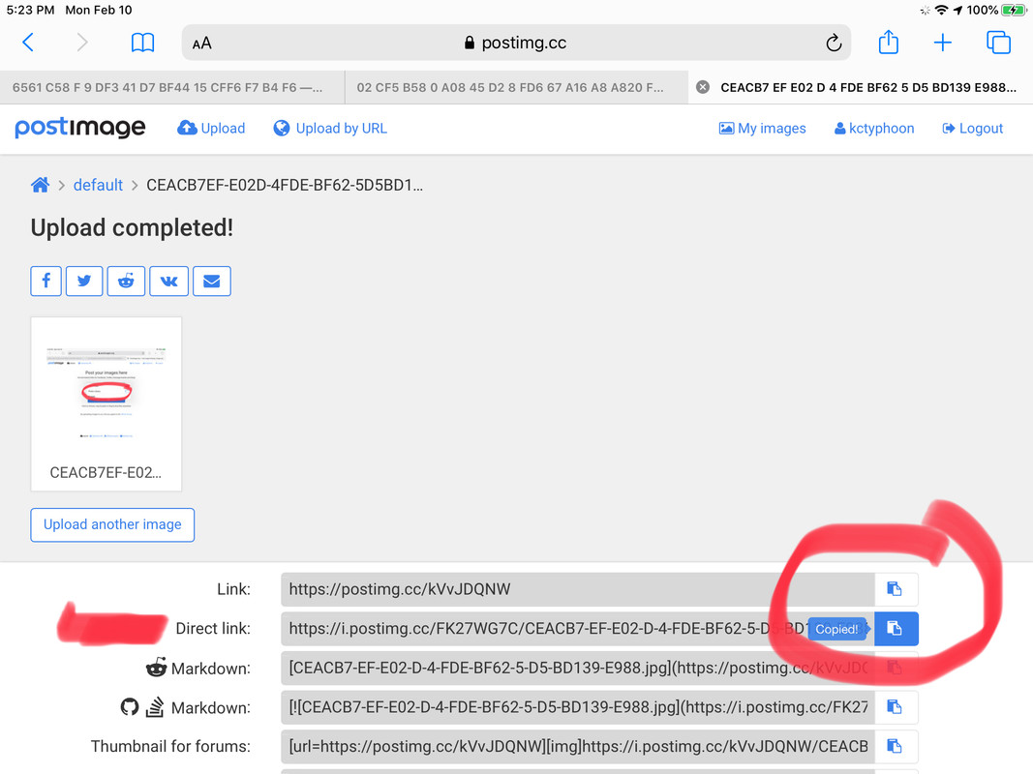Close the CEACB7 tab with X
1033x774 pixels.
click(x=703, y=87)
